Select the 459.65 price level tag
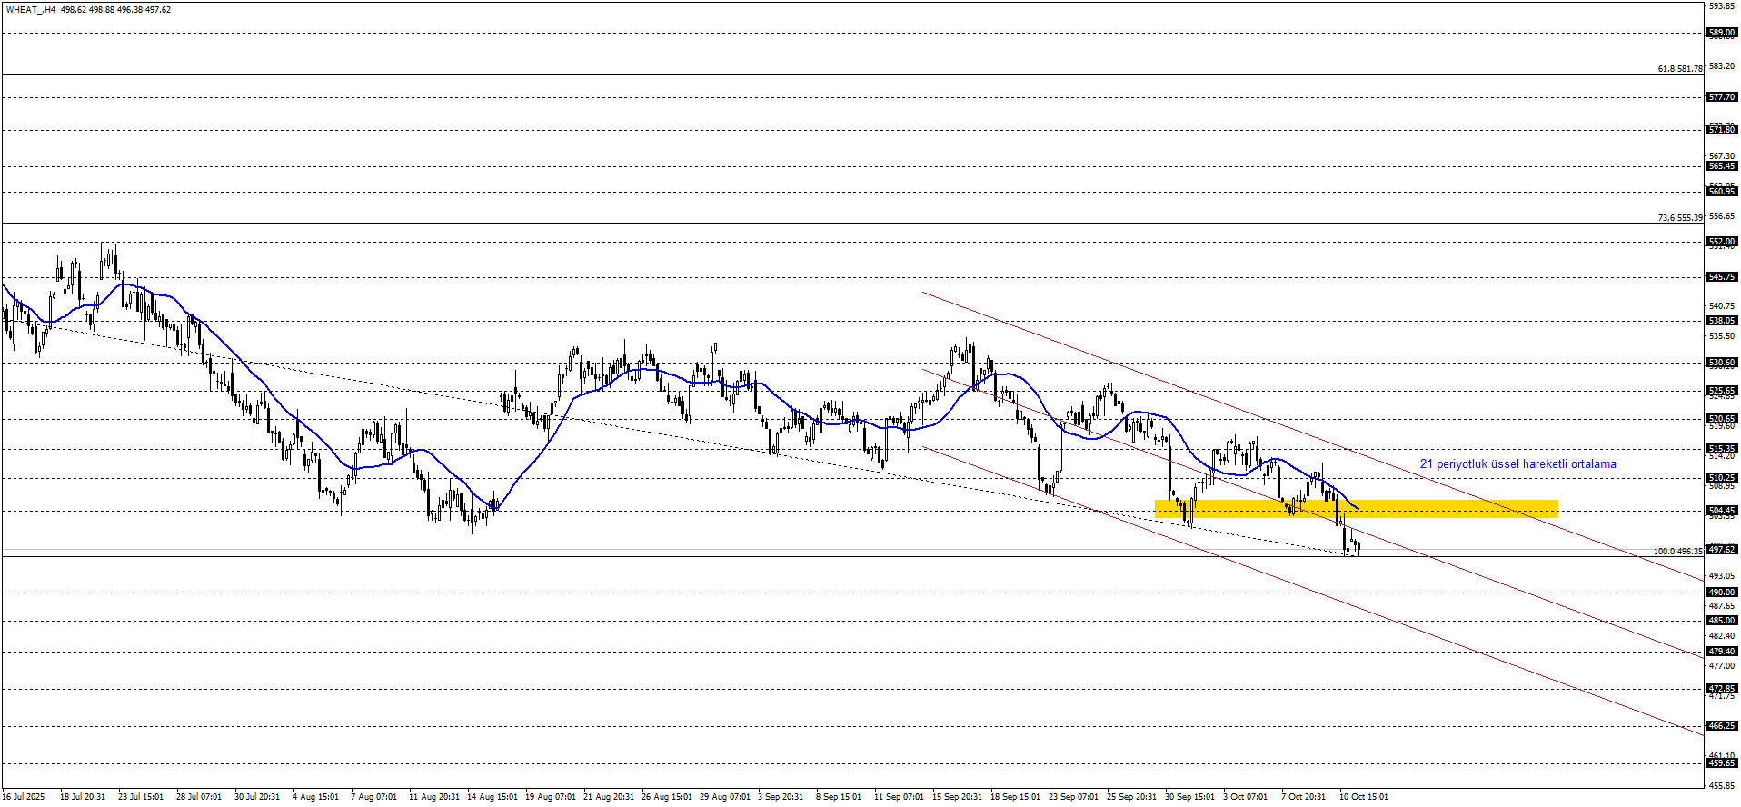Viewport: 1741px width, 807px height. point(1722,763)
